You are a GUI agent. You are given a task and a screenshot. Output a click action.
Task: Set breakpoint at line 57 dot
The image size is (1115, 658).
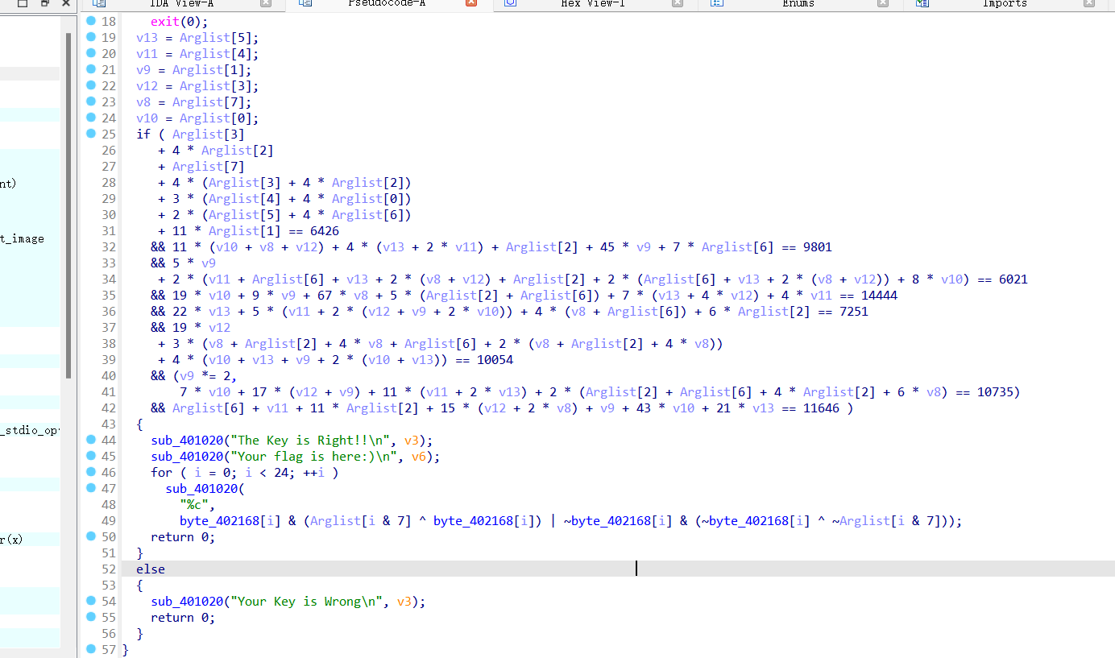[91, 649]
